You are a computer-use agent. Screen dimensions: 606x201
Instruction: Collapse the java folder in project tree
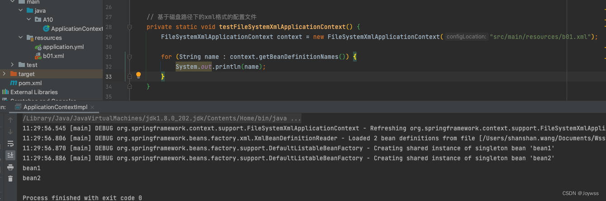[x=21, y=10]
